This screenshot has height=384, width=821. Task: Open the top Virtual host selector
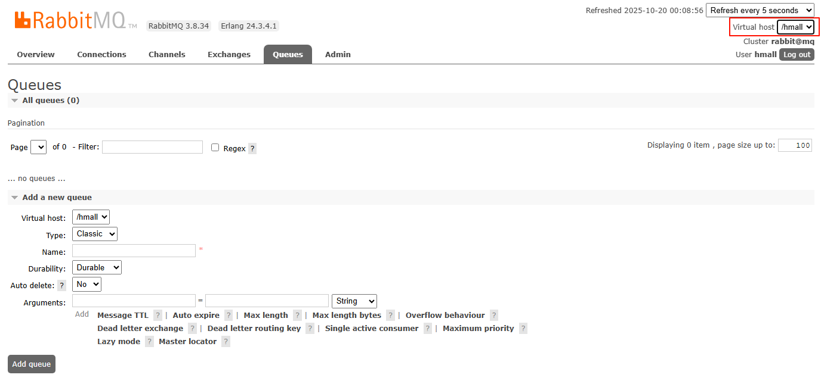(795, 27)
